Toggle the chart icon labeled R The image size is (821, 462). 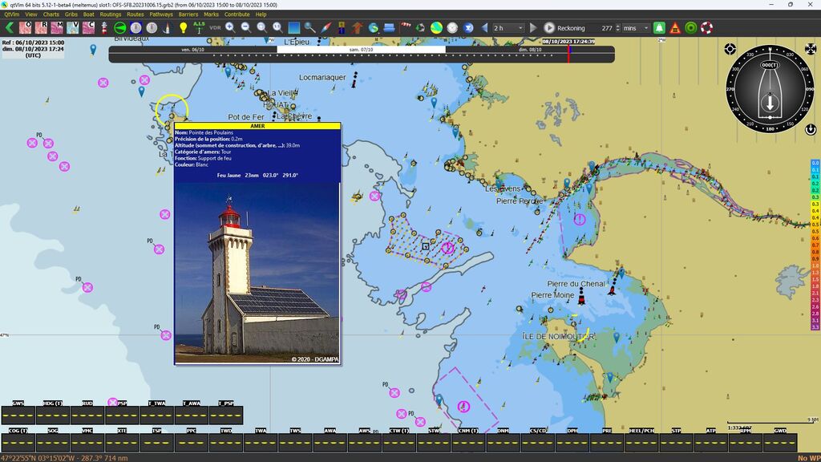click(x=41, y=28)
